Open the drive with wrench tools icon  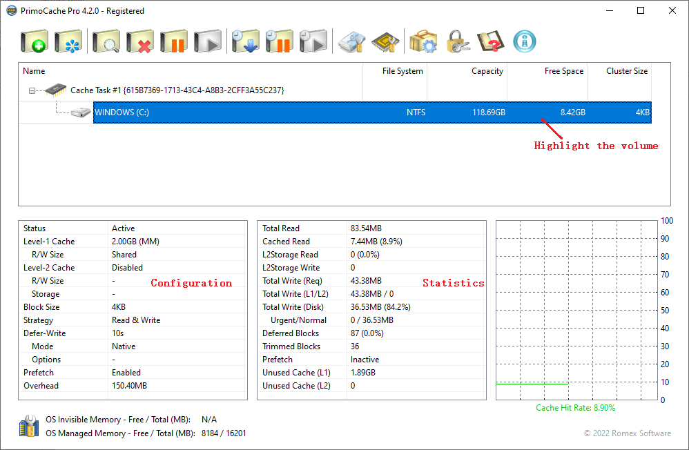351,41
